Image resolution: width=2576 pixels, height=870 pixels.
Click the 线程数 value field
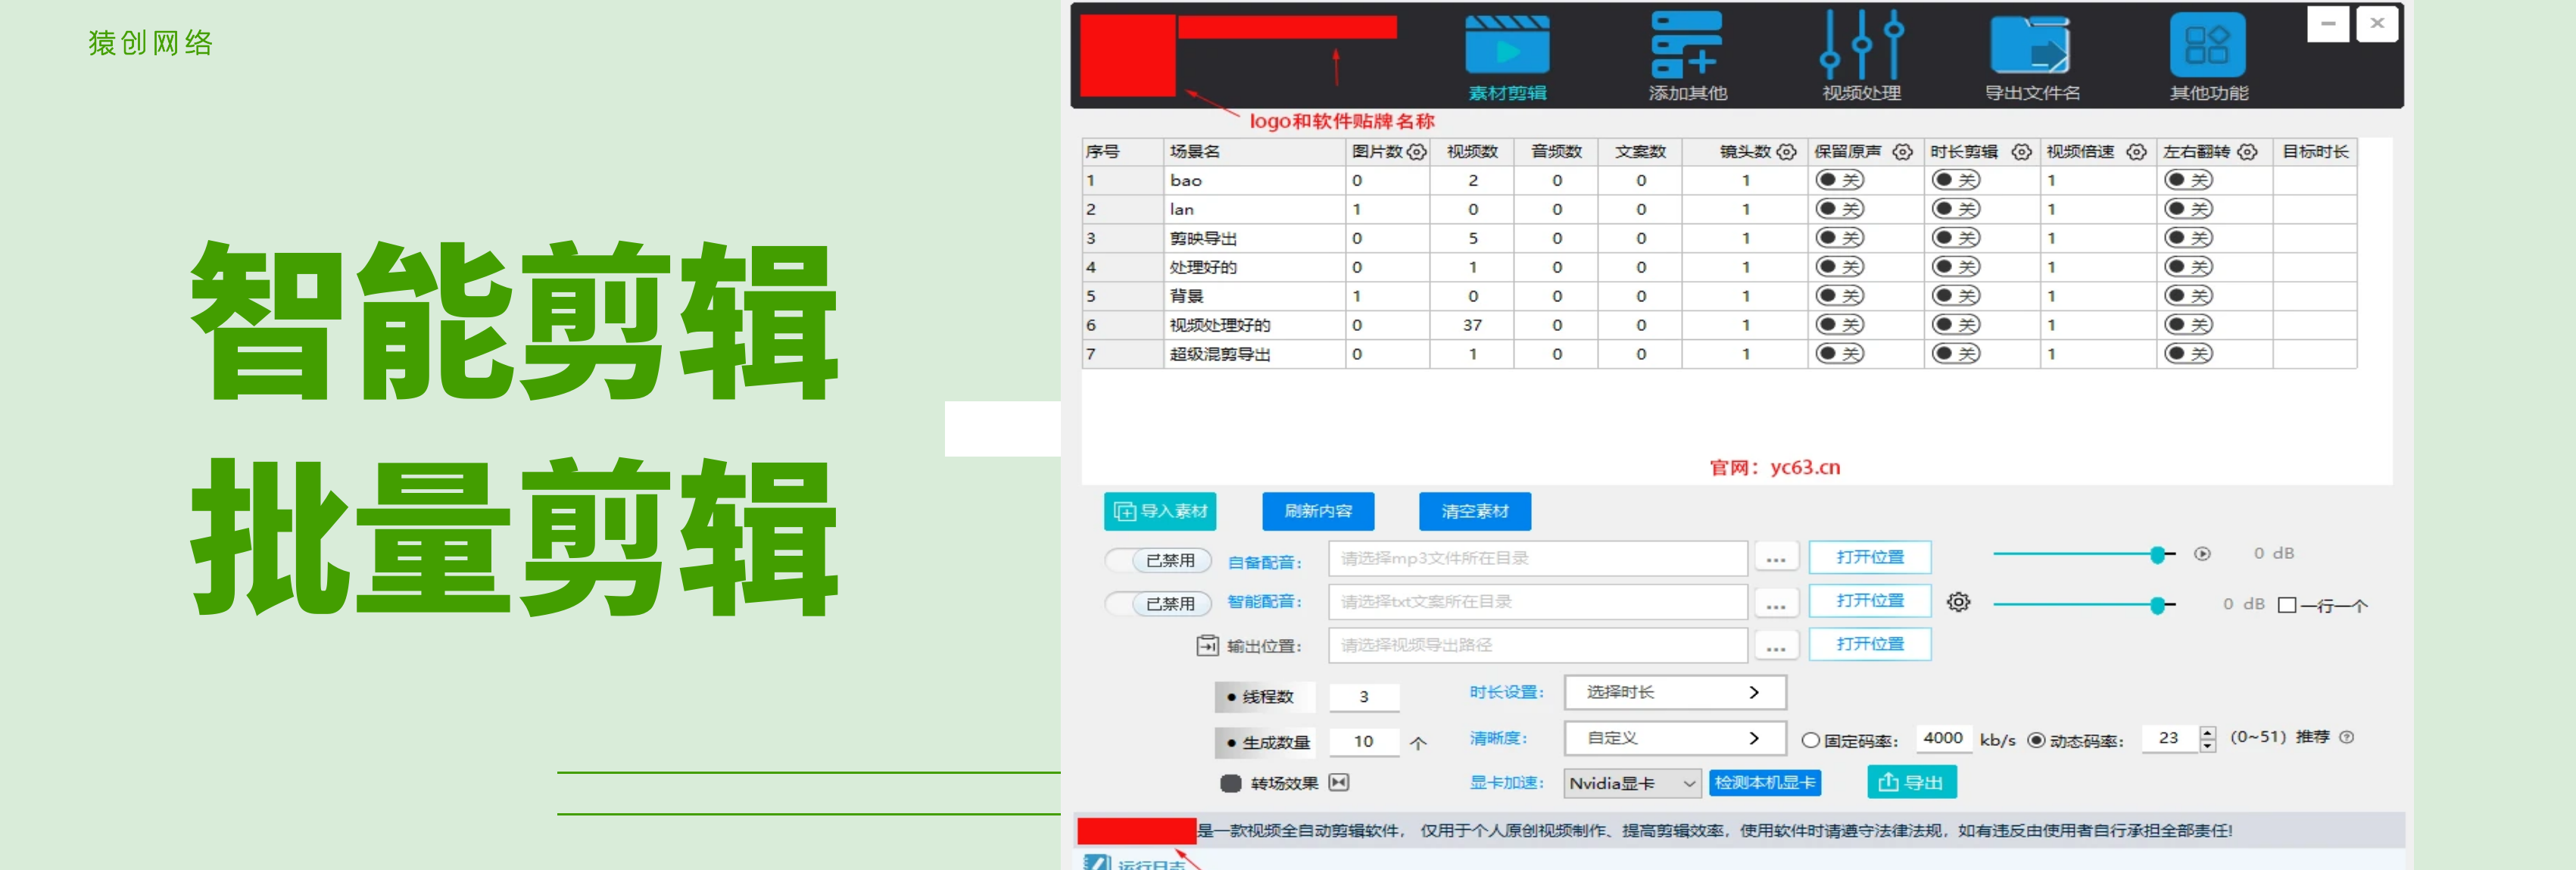[x=1364, y=697]
